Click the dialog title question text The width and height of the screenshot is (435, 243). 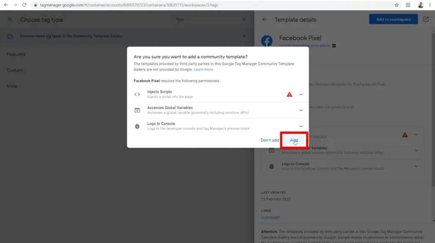[191, 57]
